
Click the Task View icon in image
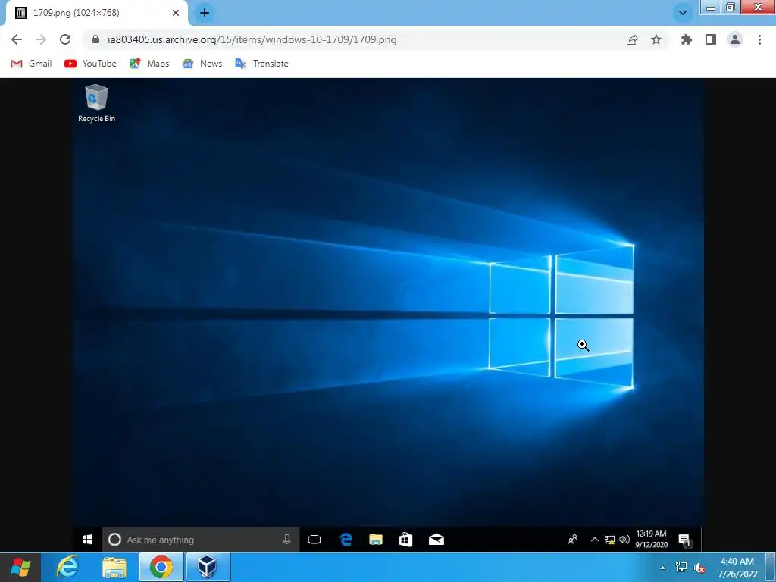[314, 540]
